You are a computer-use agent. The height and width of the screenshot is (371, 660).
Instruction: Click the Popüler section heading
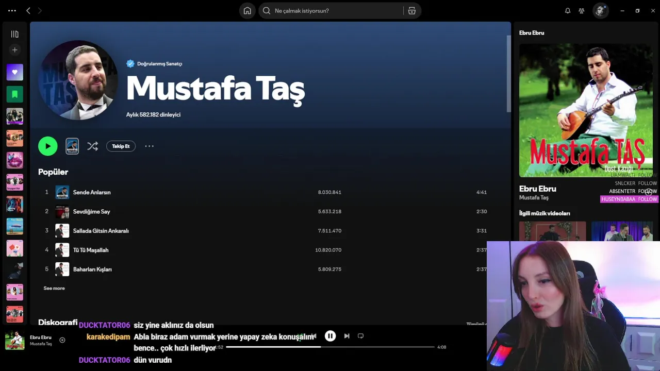[53, 172]
